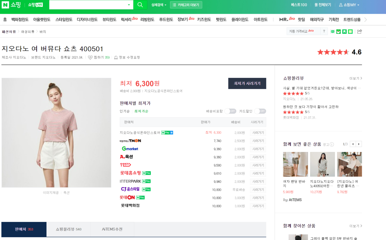Image resolution: width=386 pixels, height=240 pixels.
Task: Share to Naver Cafe with coffee icon
Action: (339, 31)
